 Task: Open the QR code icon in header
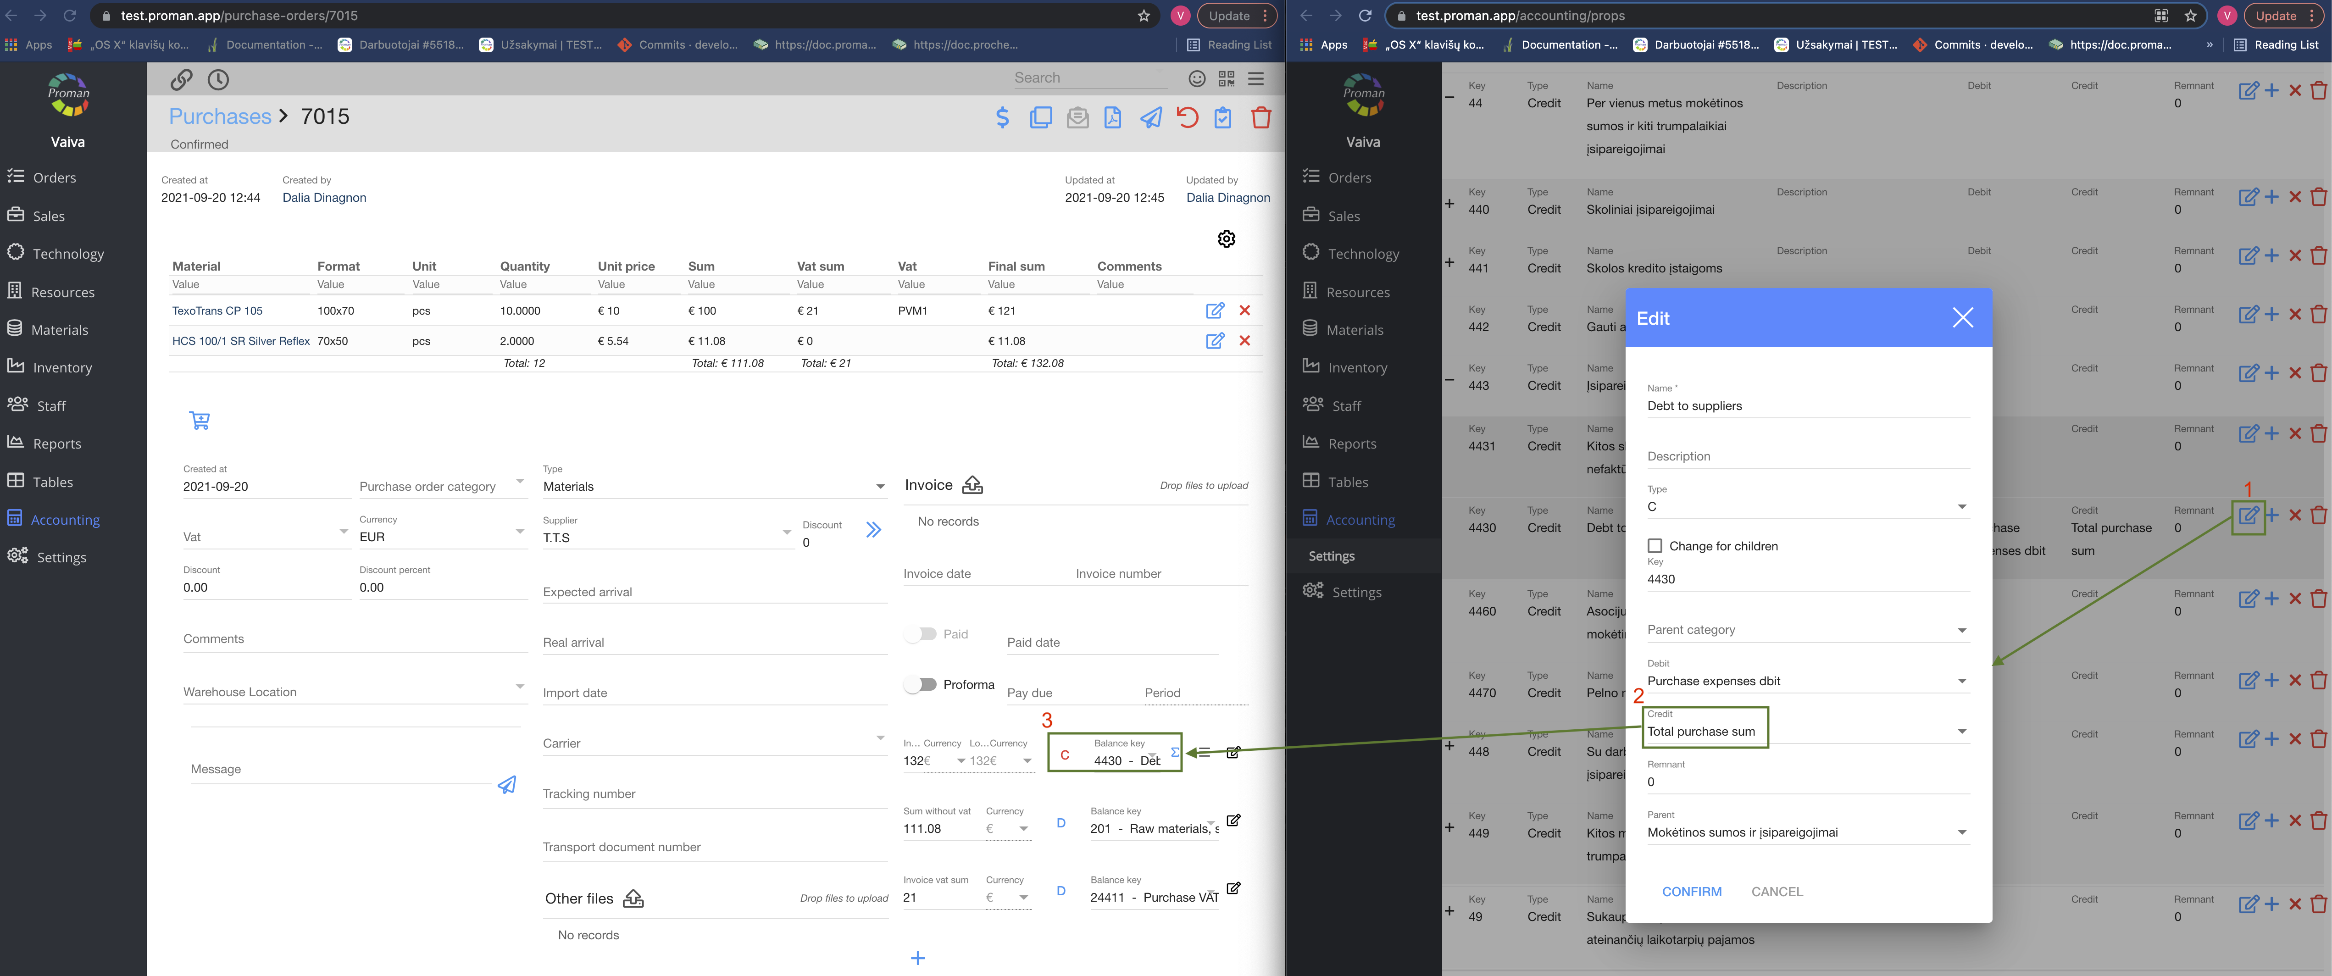point(1226,79)
